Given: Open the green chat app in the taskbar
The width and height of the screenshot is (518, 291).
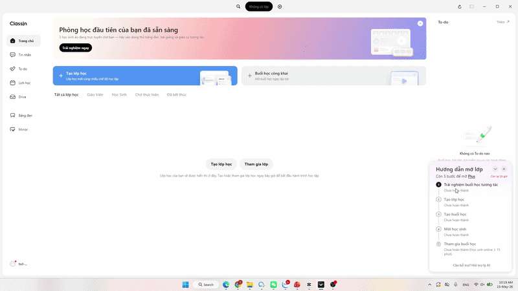Looking at the screenshot, I should tap(273, 285).
